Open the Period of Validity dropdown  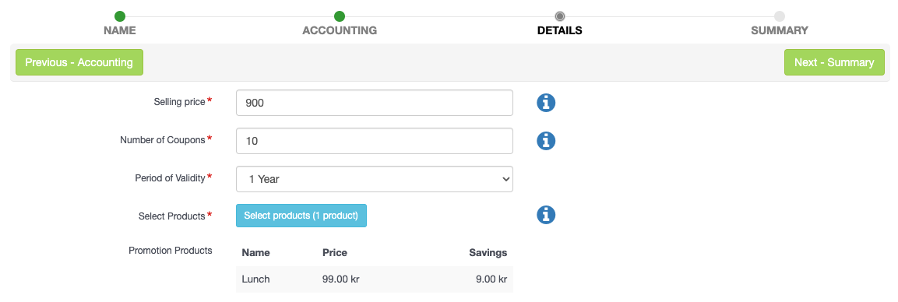point(375,179)
